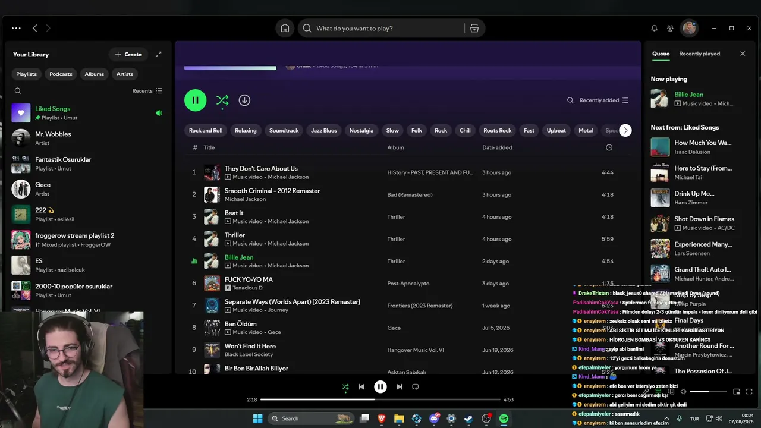Screen dimensions: 761x428
Task: Search within the Liked Songs playlist
Action: click(570, 100)
